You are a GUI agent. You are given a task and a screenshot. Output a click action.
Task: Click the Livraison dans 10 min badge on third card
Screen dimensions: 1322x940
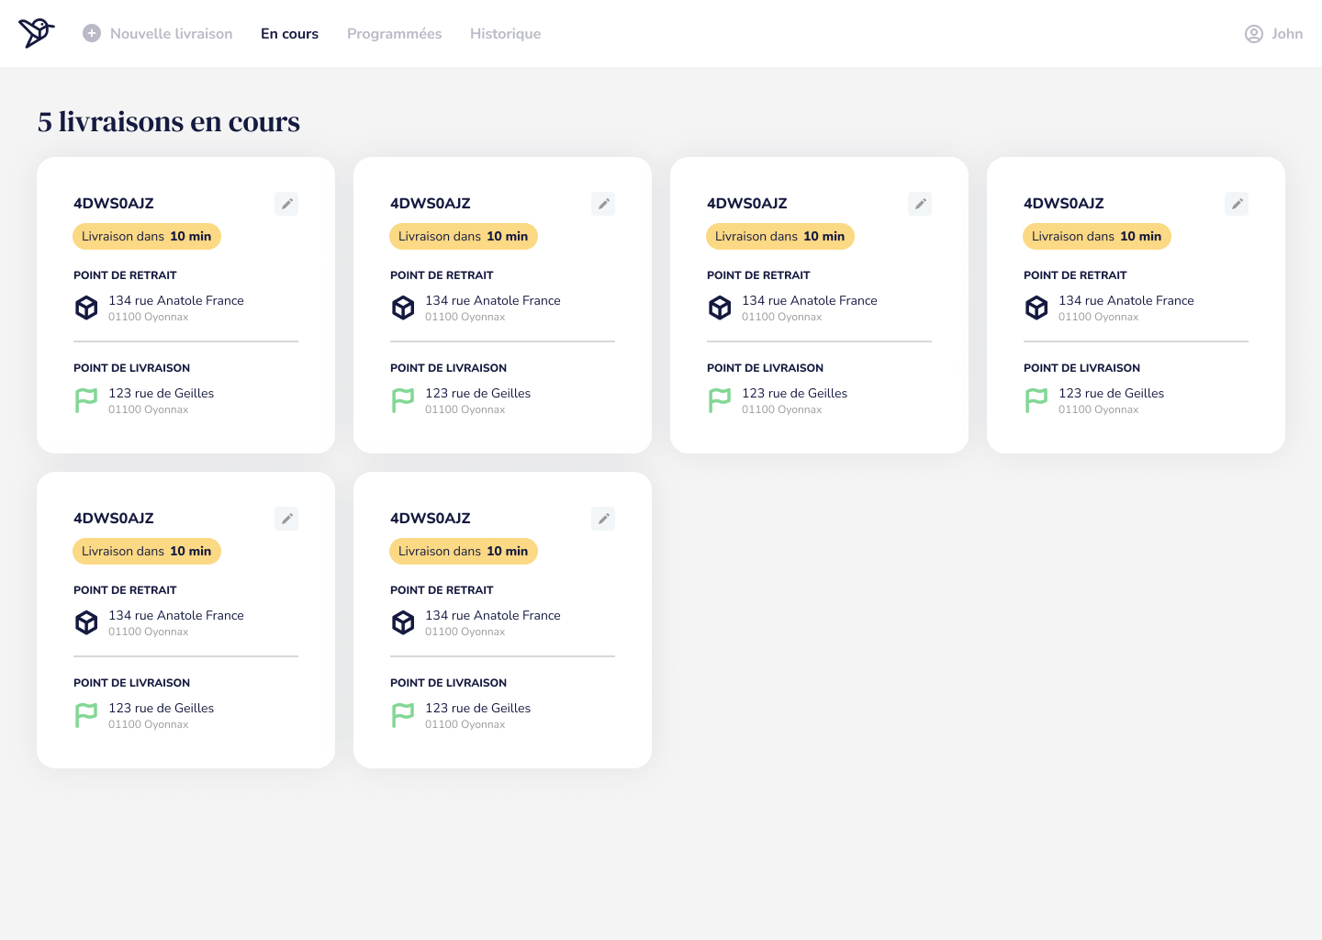point(779,237)
